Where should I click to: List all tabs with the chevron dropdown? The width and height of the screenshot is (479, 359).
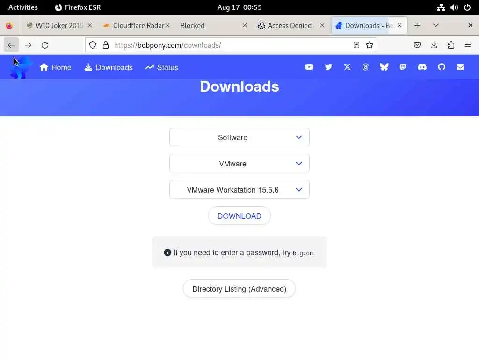point(436,26)
